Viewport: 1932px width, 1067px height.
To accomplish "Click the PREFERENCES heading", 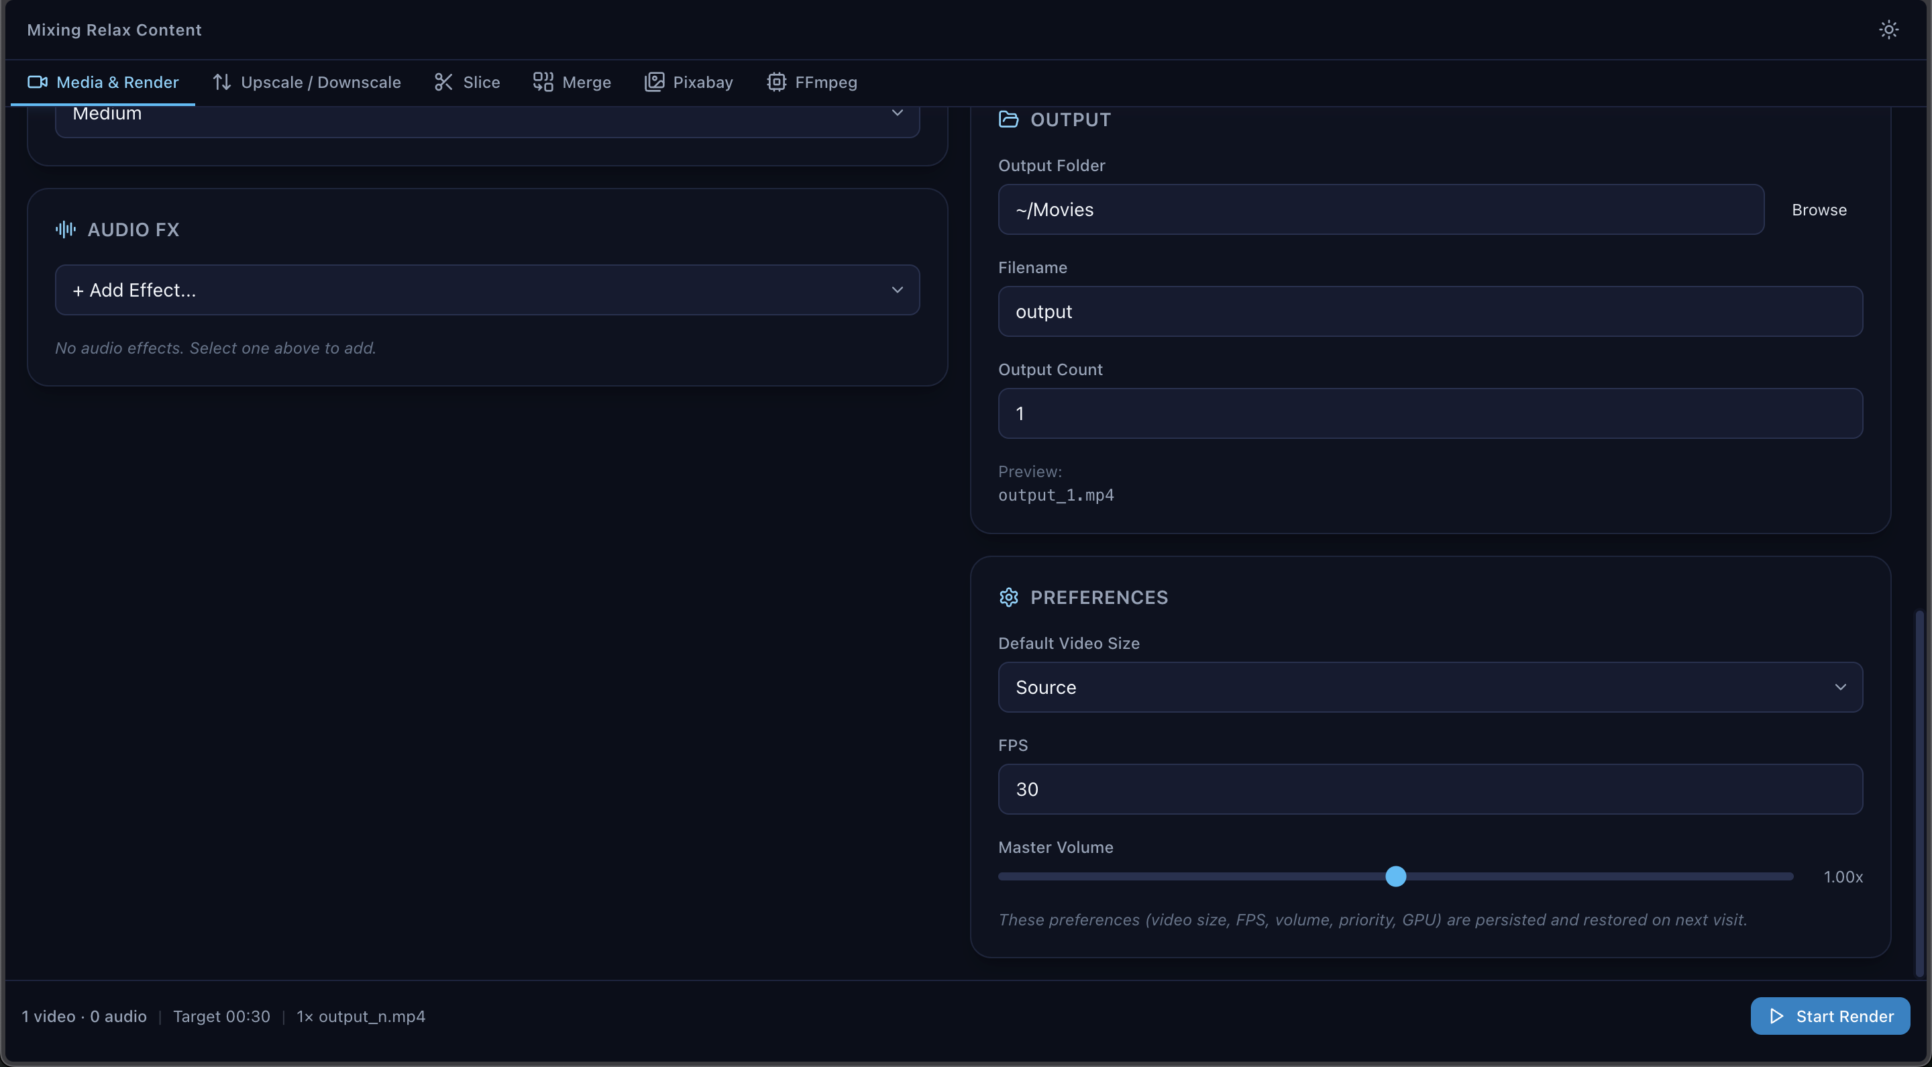I will point(1099,597).
